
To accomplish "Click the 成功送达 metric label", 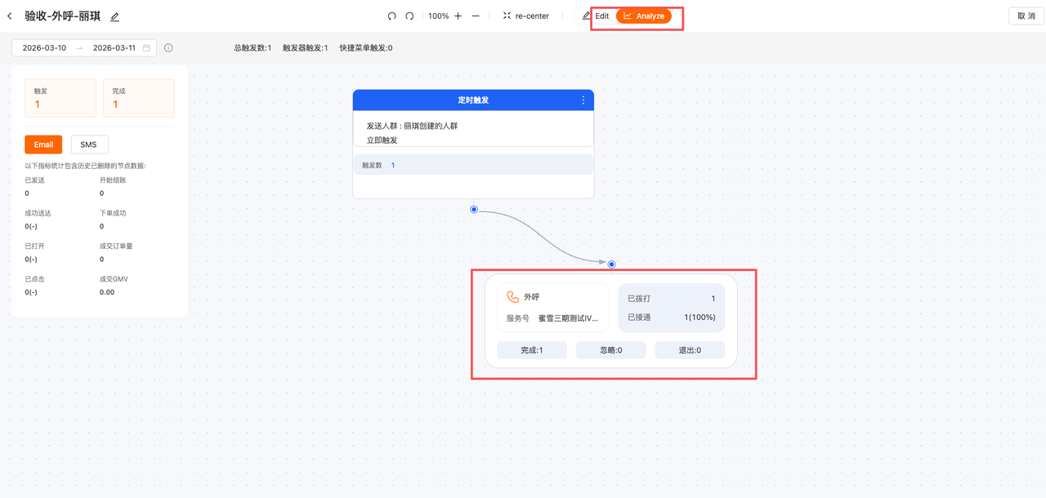I will (x=38, y=213).
